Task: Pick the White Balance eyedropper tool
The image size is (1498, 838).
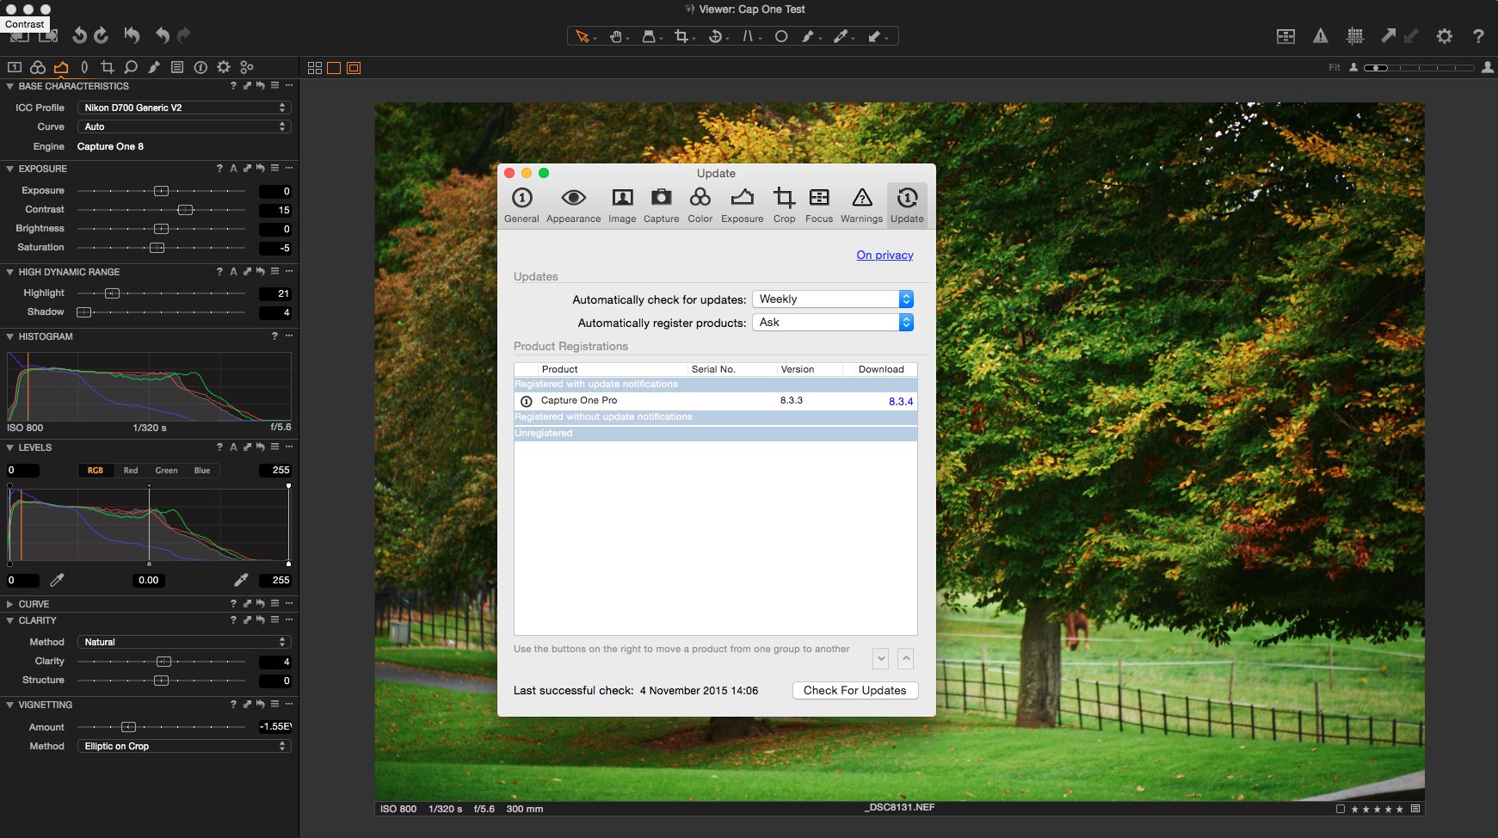Action: click(841, 36)
